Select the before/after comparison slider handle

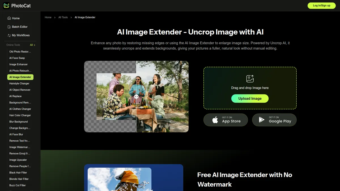point(136,96)
